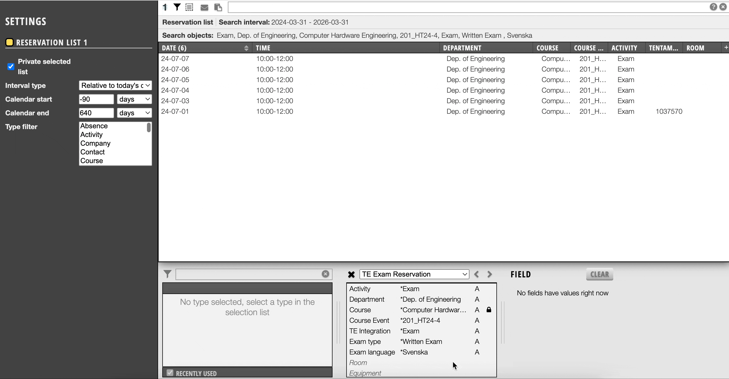Image resolution: width=729 pixels, height=379 pixels.
Task: Click the plus icon to add a column
Action: [x=726, y=48]
